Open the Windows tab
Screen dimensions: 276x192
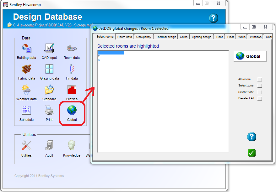click(x=256, y=37)
